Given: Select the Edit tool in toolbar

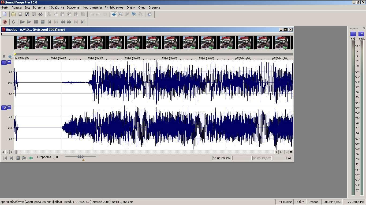Looking at the screenshot, I should [114, 14].
